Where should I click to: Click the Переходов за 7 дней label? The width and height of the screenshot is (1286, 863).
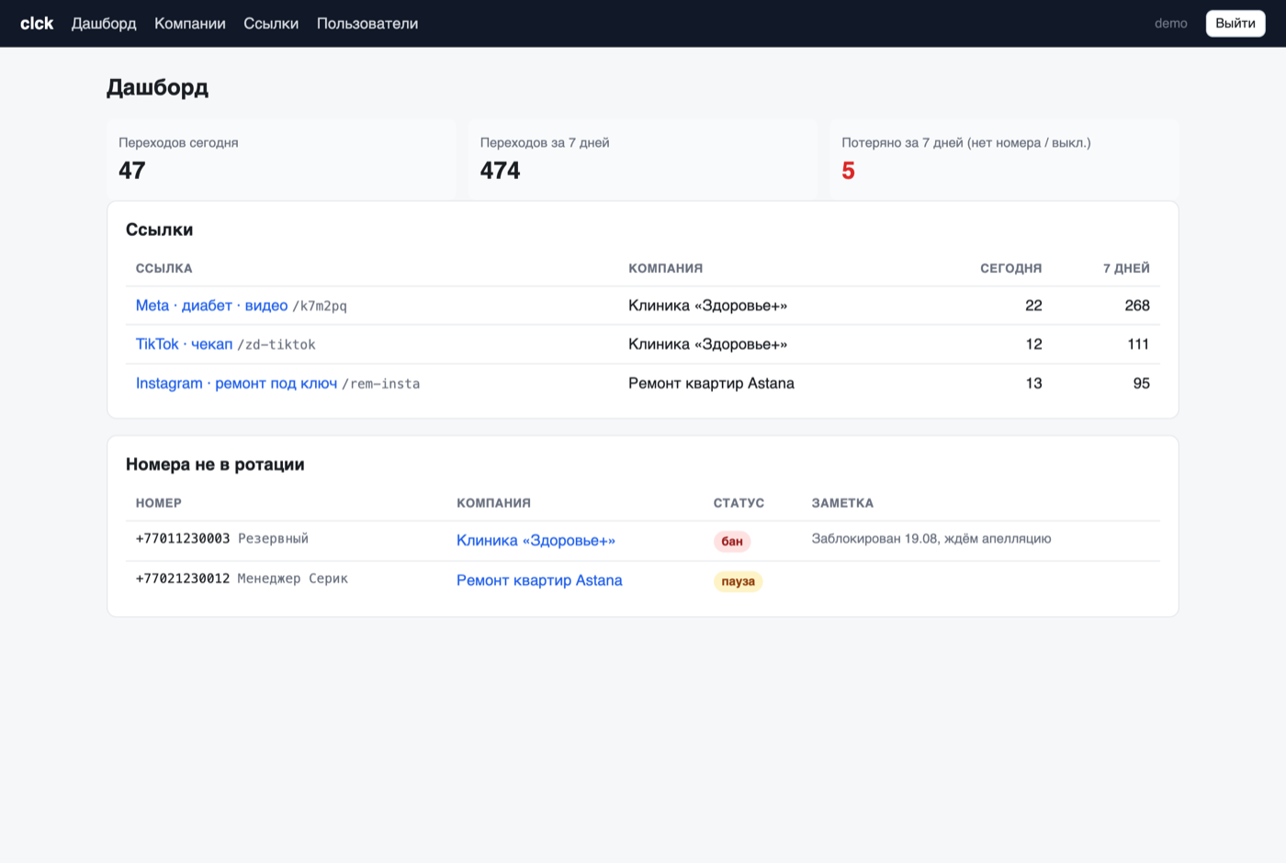tap(545, 142)
